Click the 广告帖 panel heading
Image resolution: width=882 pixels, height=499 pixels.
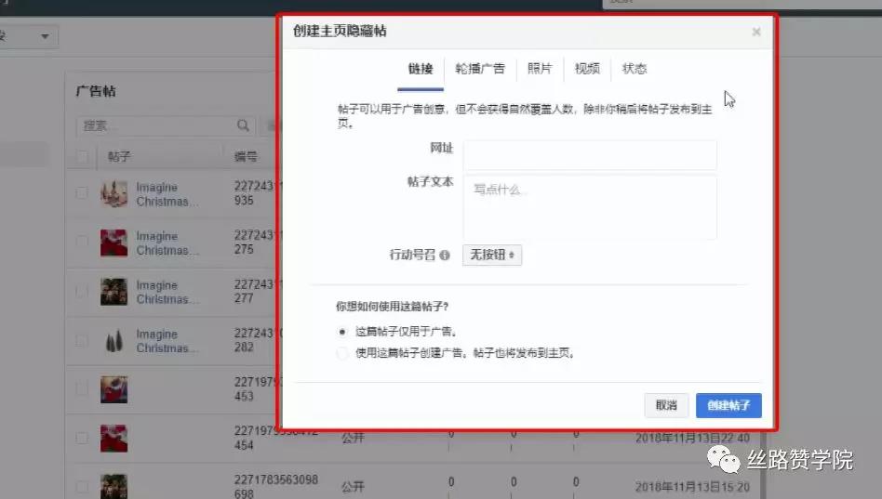tap(96, 91)
